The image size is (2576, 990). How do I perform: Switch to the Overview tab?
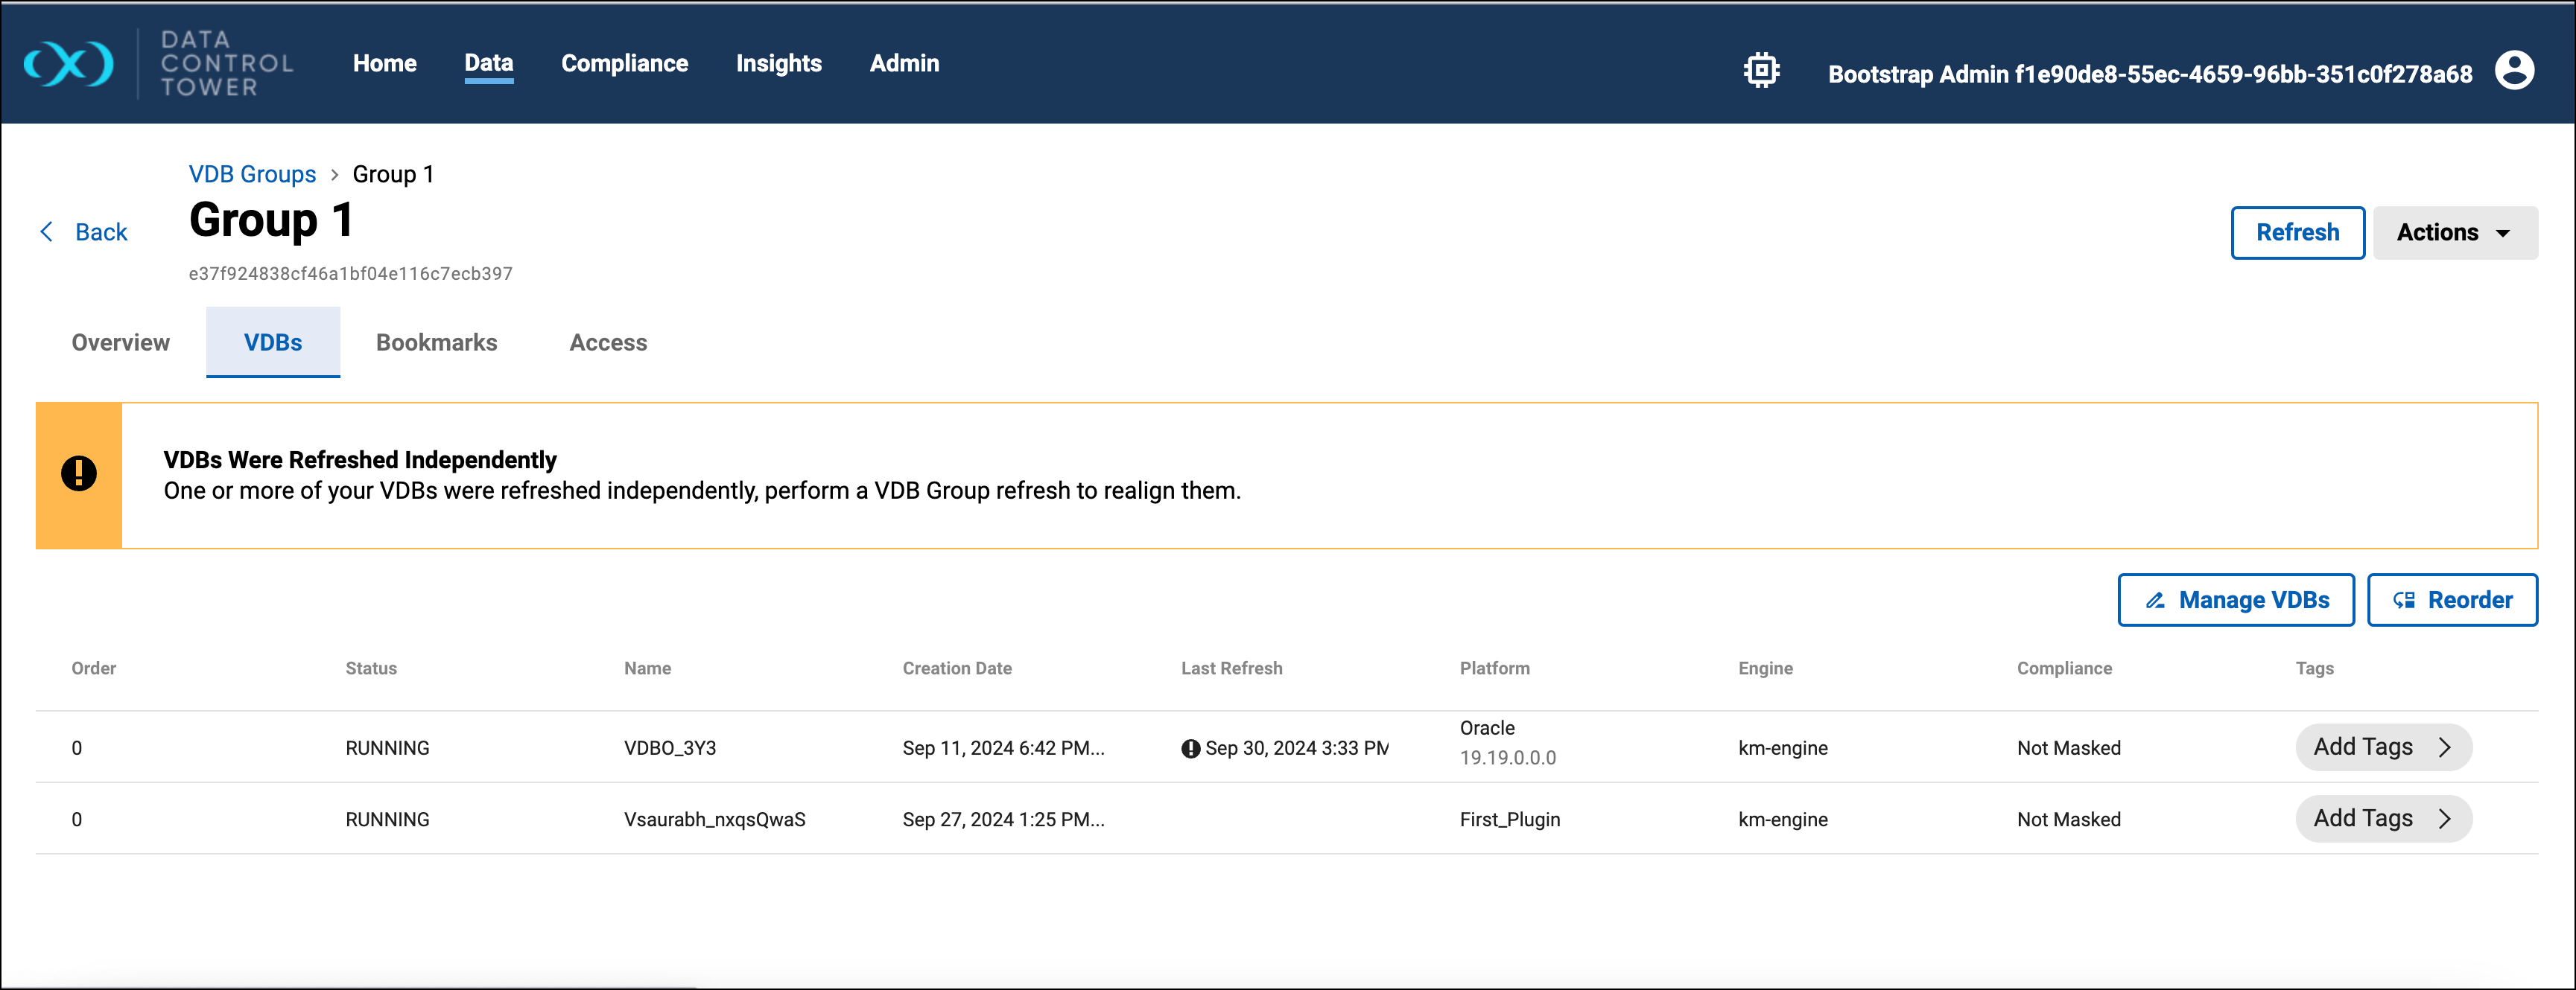click(x=120, y=342)
